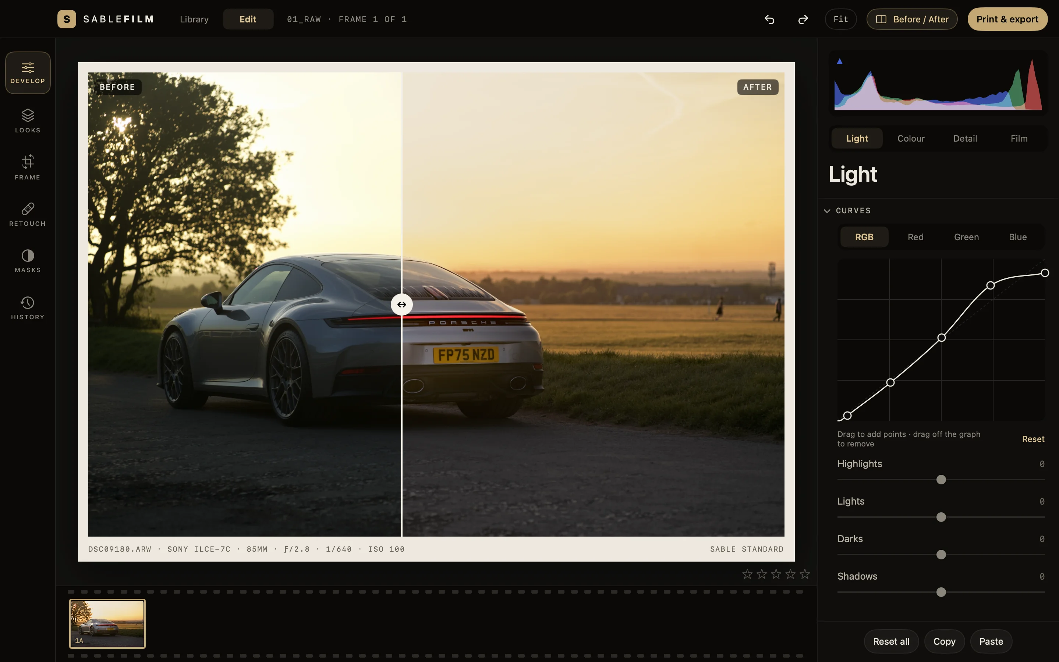1059x662 pixels.
Task: Select the Edit view tab
Action: 248,19
